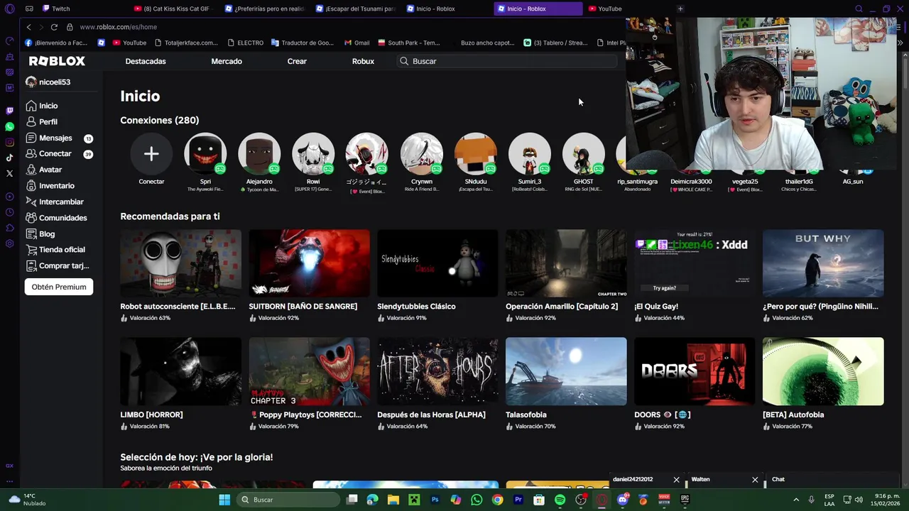Close the Walten chat tab
Screen dimensions: 909x511
[755, 480]
